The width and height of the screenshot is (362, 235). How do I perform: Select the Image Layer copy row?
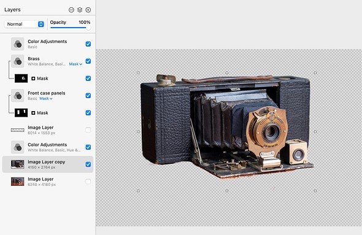[48, 164]
